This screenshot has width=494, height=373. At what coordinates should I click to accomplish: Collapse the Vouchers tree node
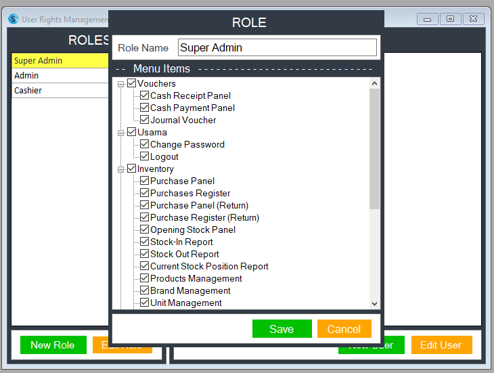[x=120, y=84]
